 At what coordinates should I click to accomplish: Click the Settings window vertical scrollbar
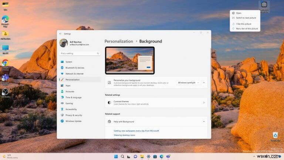point(210,83)
